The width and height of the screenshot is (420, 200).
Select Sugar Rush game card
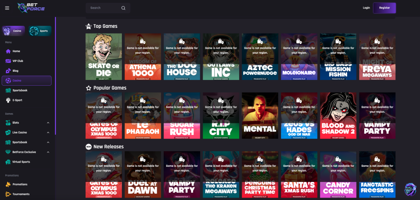(182, 116)
